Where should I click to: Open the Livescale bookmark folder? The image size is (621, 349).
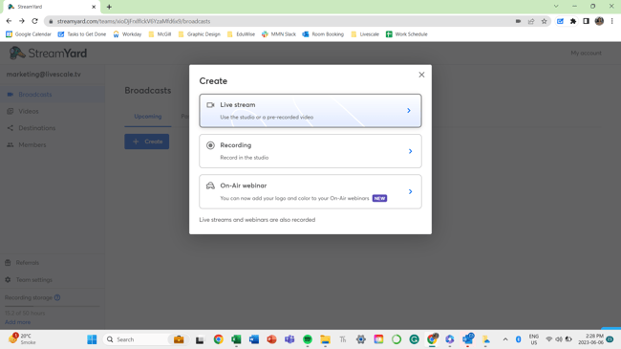click(x=365, y=34)
